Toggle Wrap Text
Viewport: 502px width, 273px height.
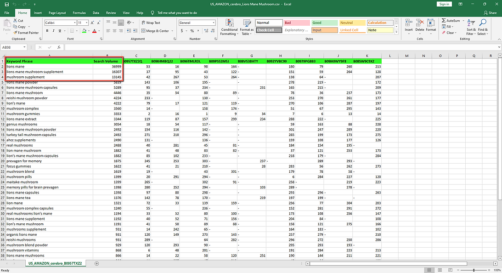pos(151,23)
